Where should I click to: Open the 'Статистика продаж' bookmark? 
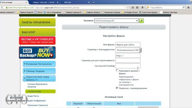[x=149, y=12]
